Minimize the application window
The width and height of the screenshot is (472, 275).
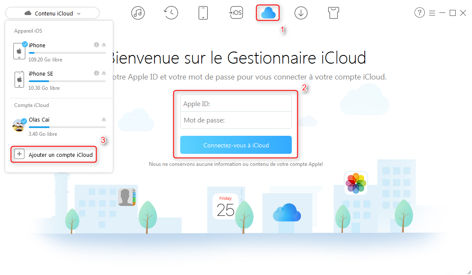pyautogui.click(x=442, y=13)
